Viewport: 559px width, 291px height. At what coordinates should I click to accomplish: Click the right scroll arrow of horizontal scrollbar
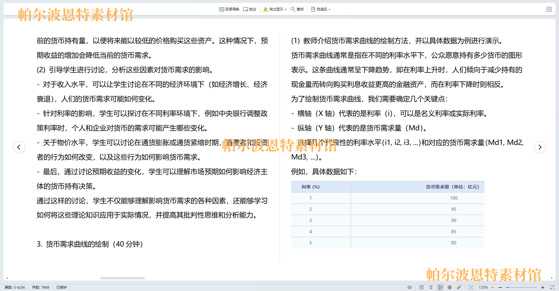coord(552,278)
